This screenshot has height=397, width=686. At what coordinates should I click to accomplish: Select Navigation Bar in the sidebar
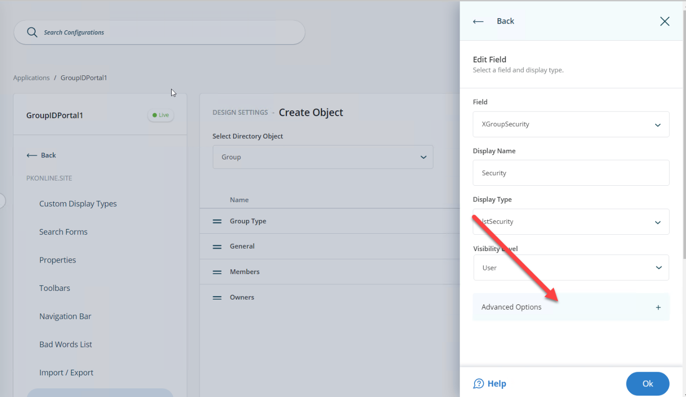(x=65, y=316)
